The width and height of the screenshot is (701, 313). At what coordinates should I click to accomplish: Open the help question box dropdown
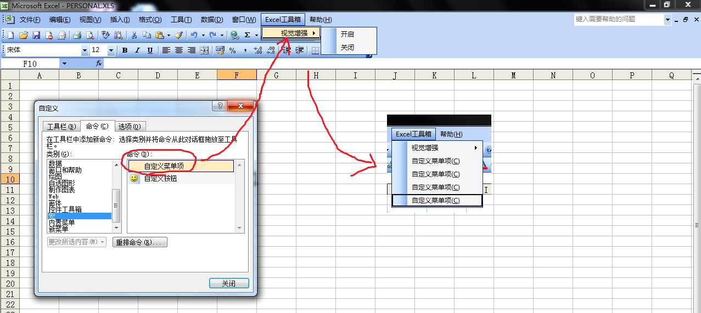(668, 19)
